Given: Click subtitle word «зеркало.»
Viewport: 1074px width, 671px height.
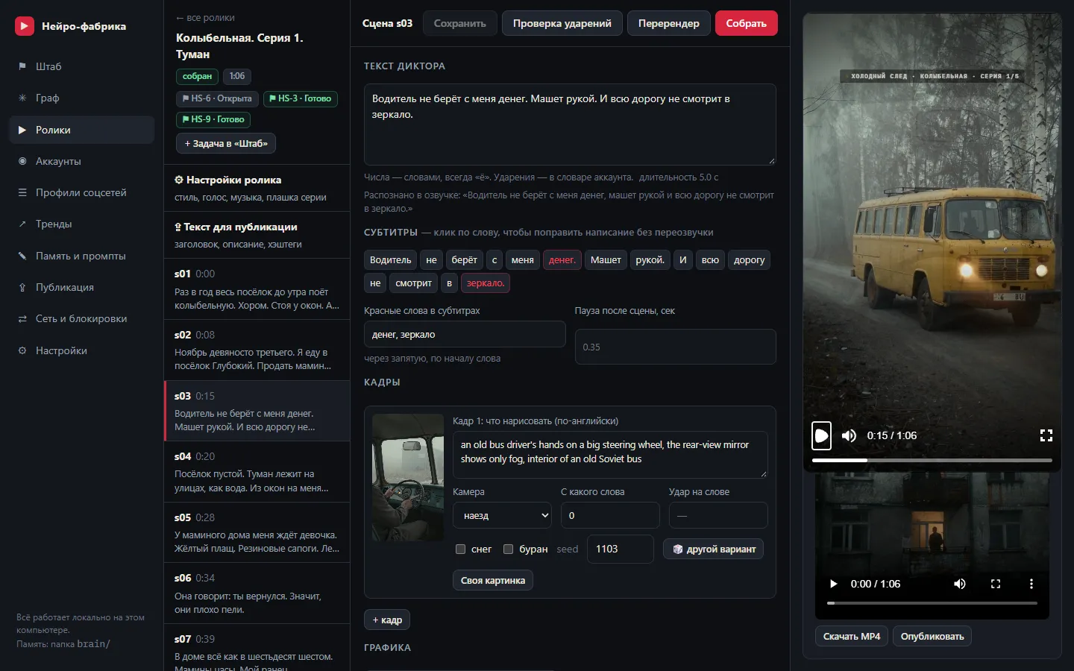Looking at the screenshot, I should coord(486,283).
